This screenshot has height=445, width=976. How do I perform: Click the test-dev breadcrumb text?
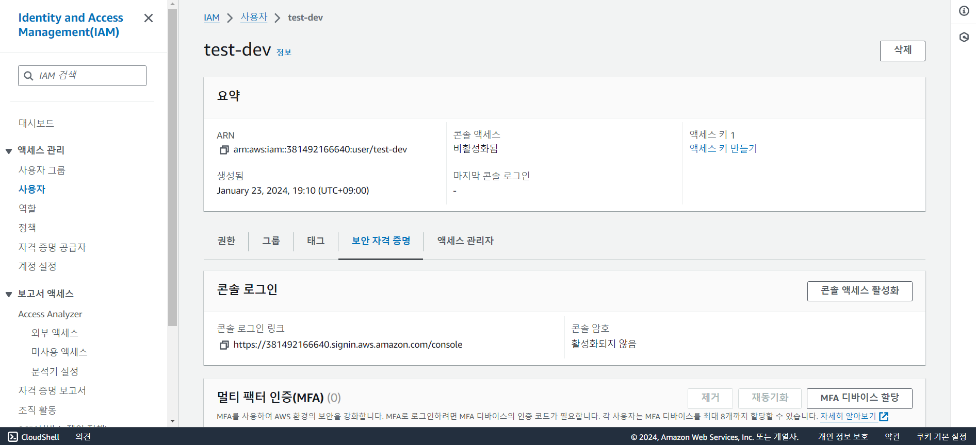(x=305, y=18)
